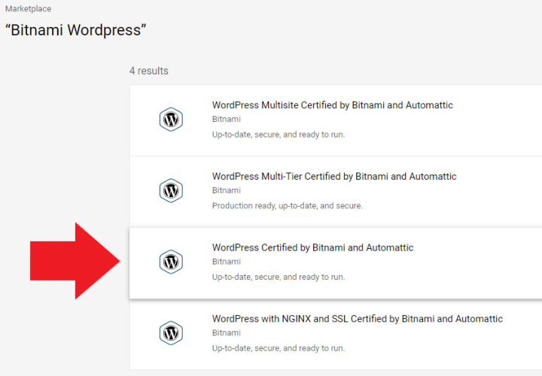Open WordPress Multi-Tier Certified by Bitnami and Automattic
Image resolution: width=542 pixels, height=376 pixels.
click(x=334, y=177)
